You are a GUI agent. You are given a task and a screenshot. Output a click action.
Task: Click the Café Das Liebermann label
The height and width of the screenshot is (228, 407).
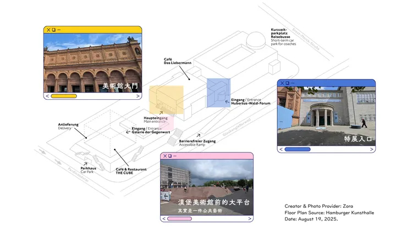pyautogui.click(x=178, y=61)
